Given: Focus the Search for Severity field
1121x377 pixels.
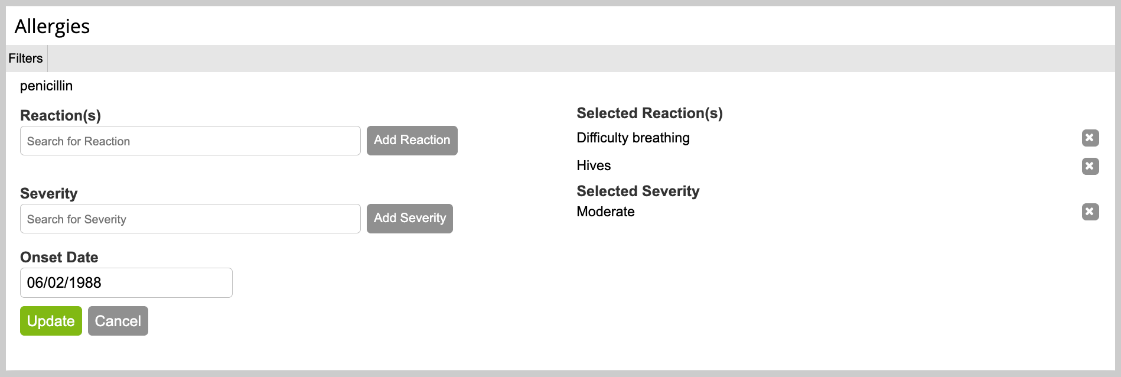Looking at the screenshot, I should (x=190, y=219).
